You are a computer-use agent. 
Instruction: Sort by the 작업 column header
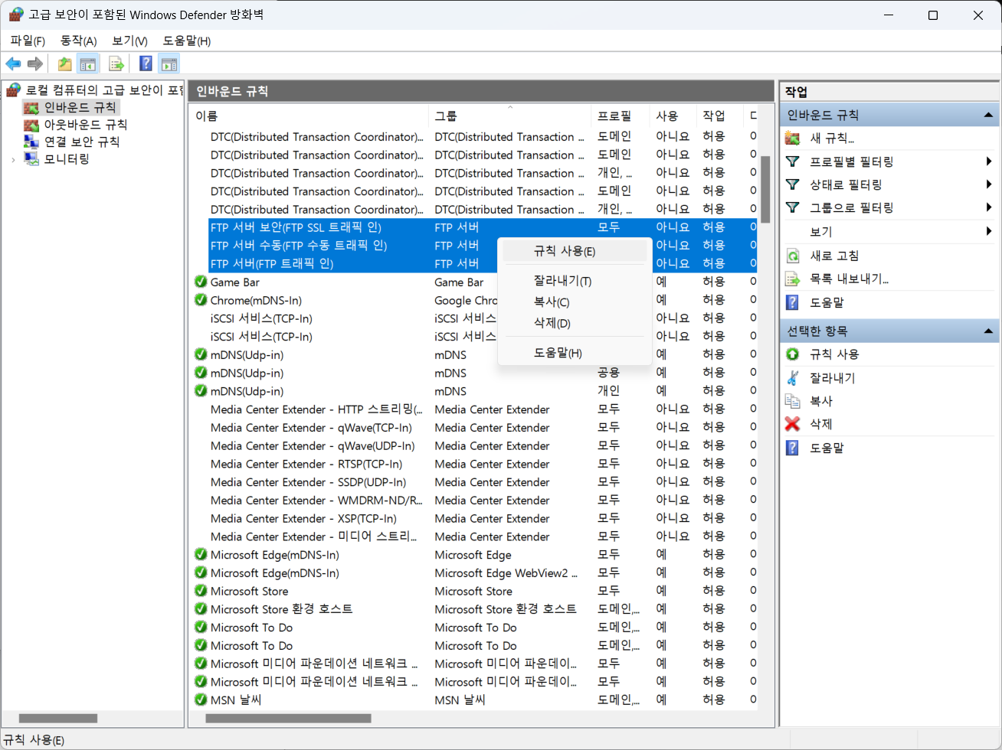(x=720, y=116)
